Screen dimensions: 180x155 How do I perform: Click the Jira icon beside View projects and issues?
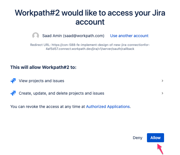click(13, 81)
